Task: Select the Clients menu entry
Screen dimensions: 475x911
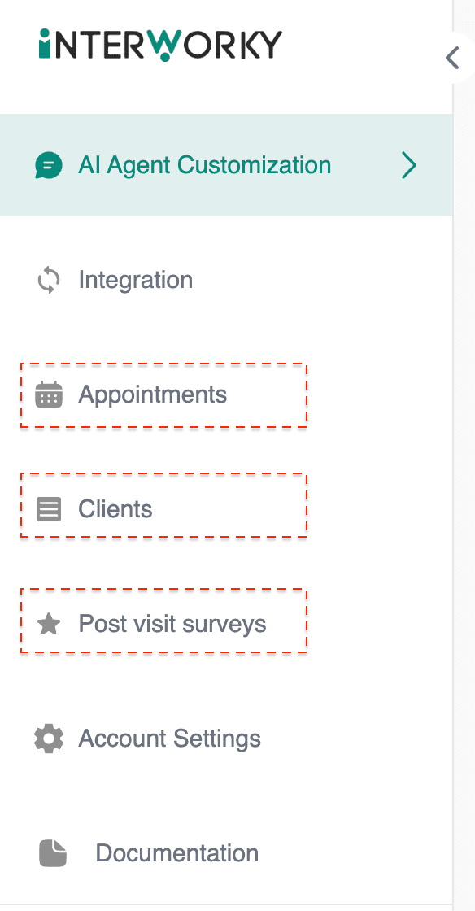Action: click(115, 509)
